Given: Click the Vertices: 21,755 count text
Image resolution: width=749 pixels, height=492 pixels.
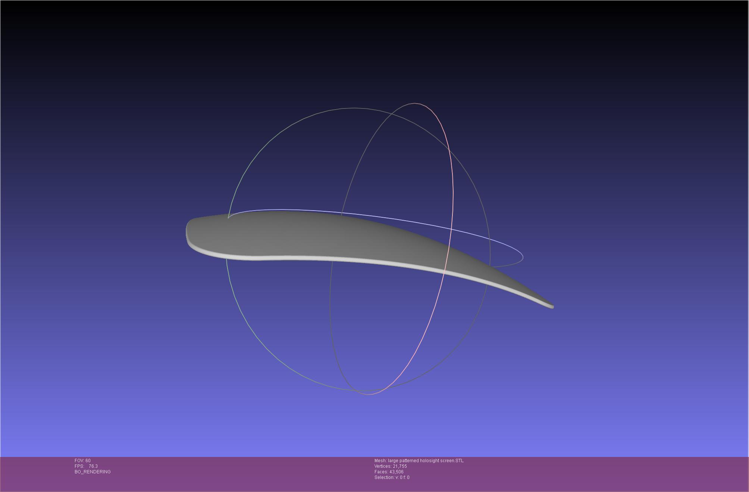Looking at the screenshot, I should (391, 466).
